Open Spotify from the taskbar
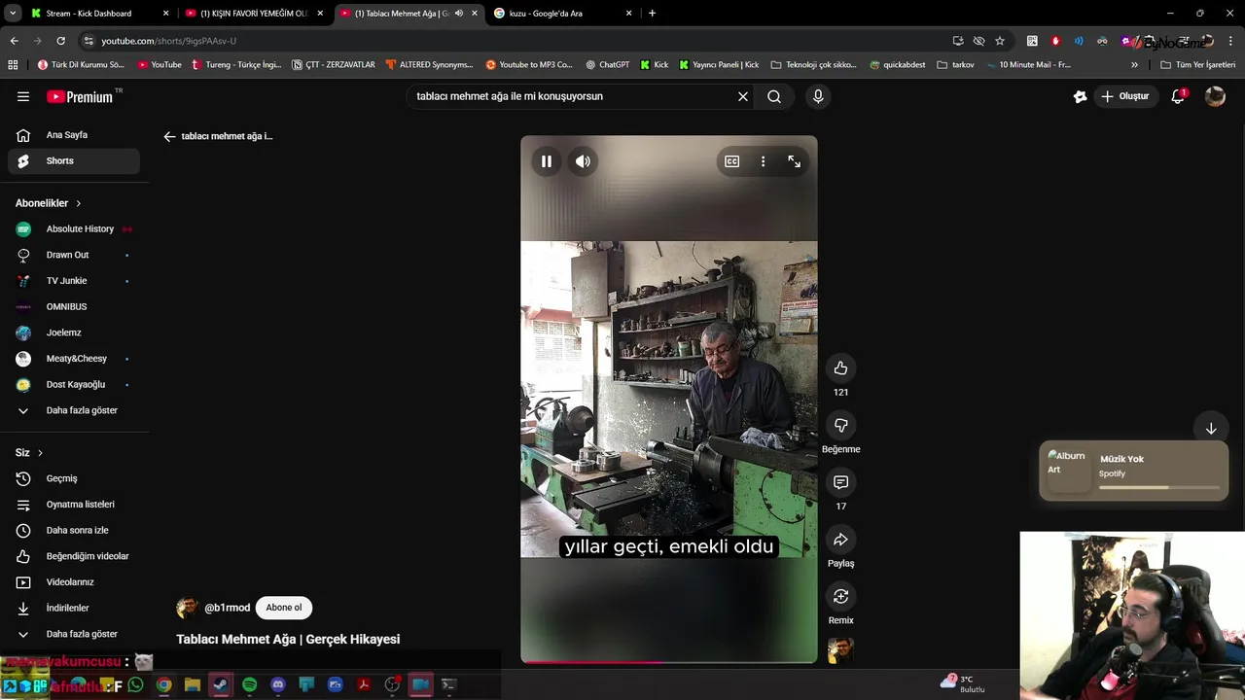The width and height of the screenshot is (1245, 700). 250,684
